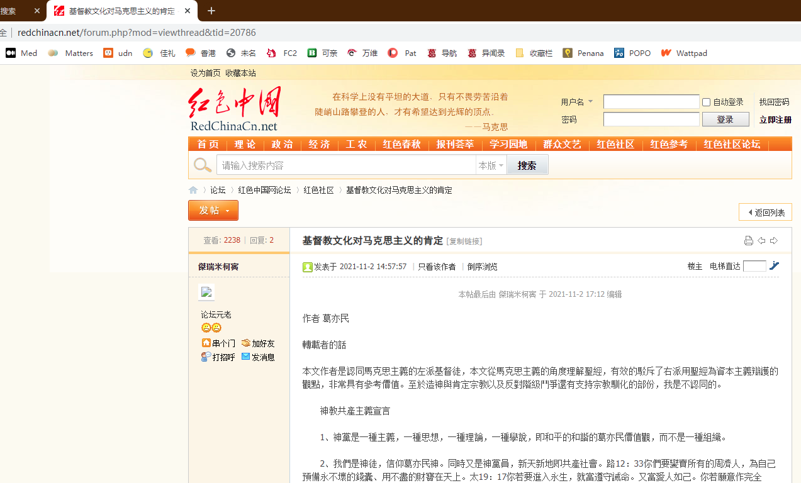The image size is (801, 483).
Task: Expand the 用户名 login type dropdown
Action: click(590, 102)
